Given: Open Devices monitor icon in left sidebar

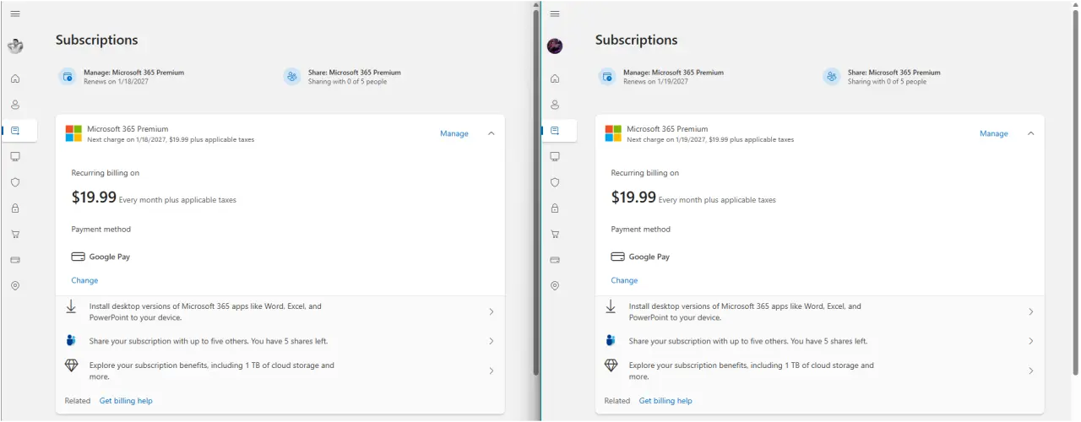Looking at the screenshot, I should click(x=15, y=156).
